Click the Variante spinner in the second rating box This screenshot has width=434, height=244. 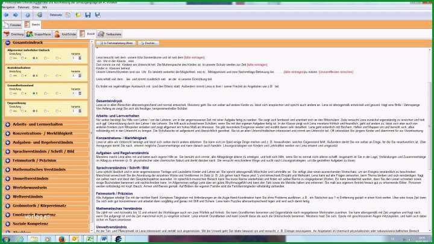(x=80, y=75)
